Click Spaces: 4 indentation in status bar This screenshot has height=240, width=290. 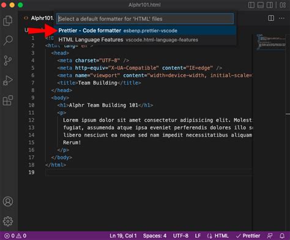coord(155,236)
